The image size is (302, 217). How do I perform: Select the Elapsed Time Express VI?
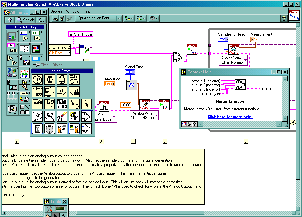click(x=50, y=129)
